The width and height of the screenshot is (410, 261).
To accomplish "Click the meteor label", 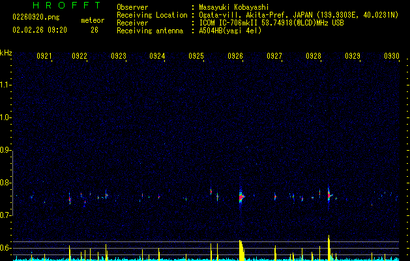I will point(93,20).
